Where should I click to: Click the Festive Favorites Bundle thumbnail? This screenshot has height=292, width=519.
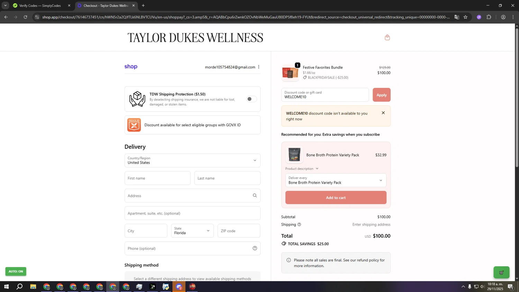(x=290, y=72)
